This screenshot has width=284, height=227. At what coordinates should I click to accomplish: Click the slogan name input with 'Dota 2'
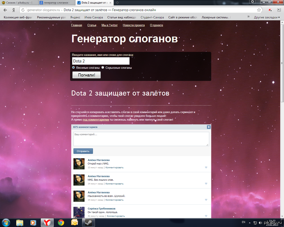(101, 61)
